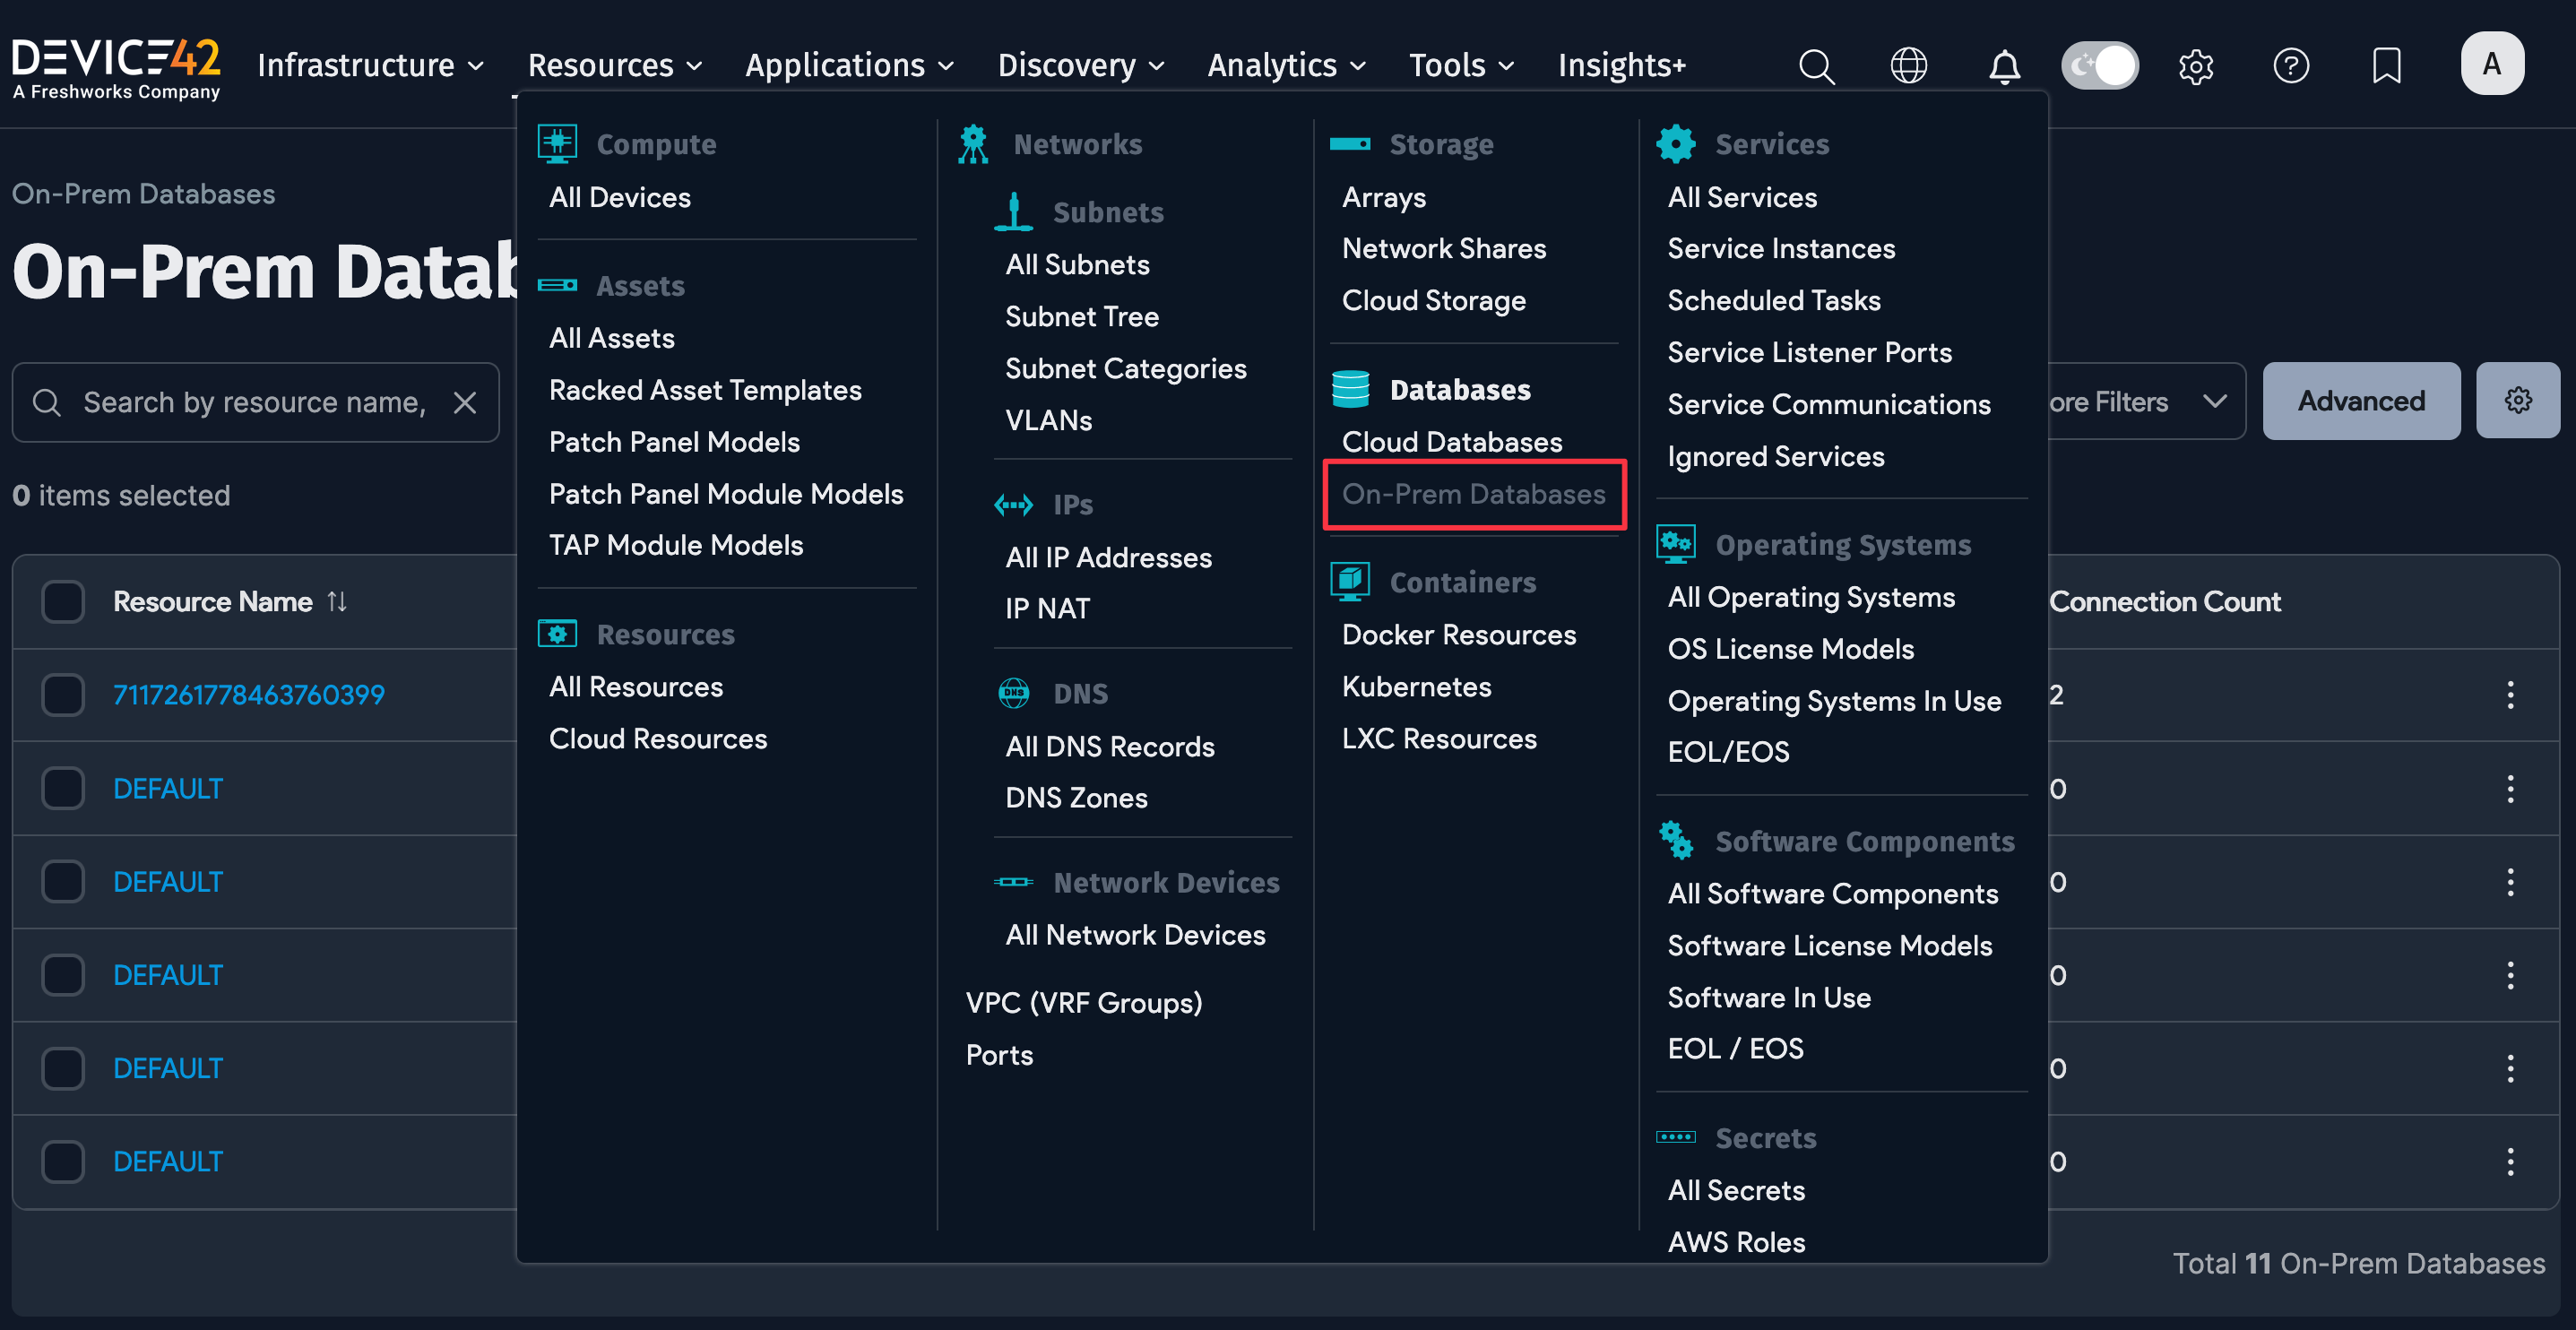
Task: Open the kebab menu on the first database row
Action: coord(2511,694)
